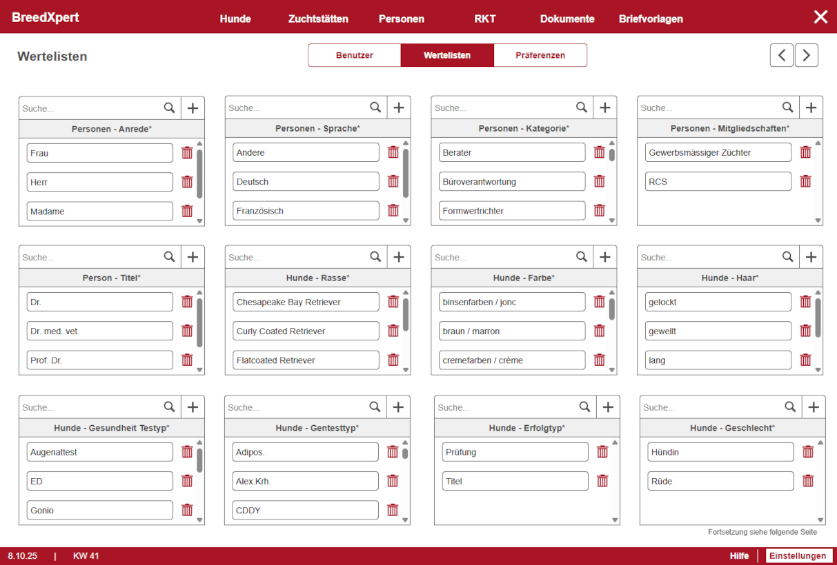Trash the 'RCS' membership entry
The image size is (837, 565).
805,181
